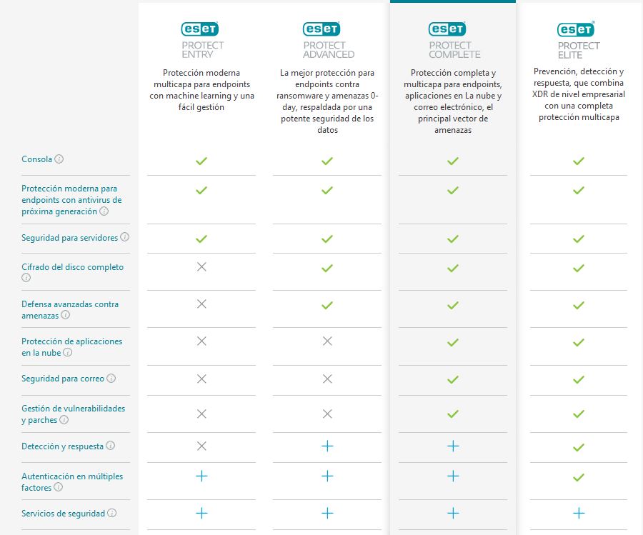Click the Consola checkmark under PROTECT Entry
Viewport: 643px width, 535px height.
(x=201, y=161)
